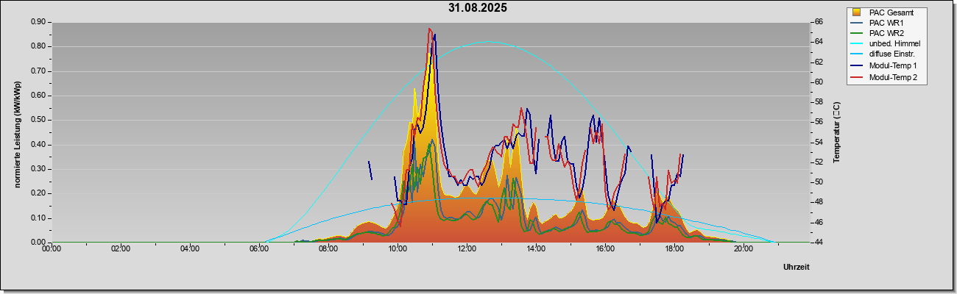The height and width of the screenshot is (294, 957).
Task: Select the PAC Gesamt legend label
Action: click(x=892, y=12)
